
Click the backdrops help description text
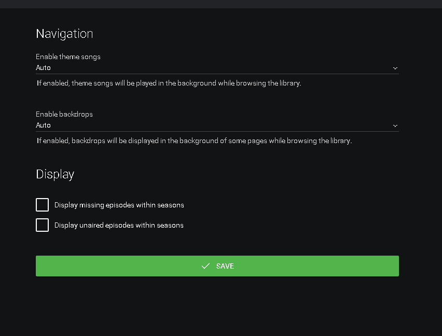pos(194,141)
